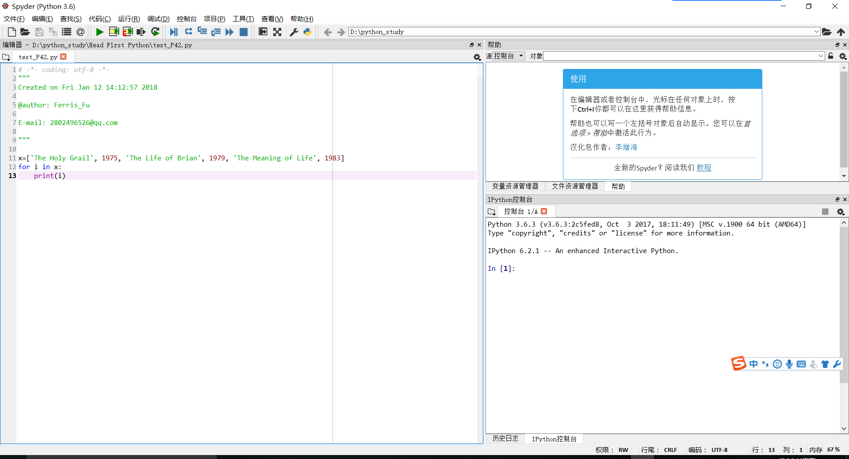Save the current file

coord(39,32)
